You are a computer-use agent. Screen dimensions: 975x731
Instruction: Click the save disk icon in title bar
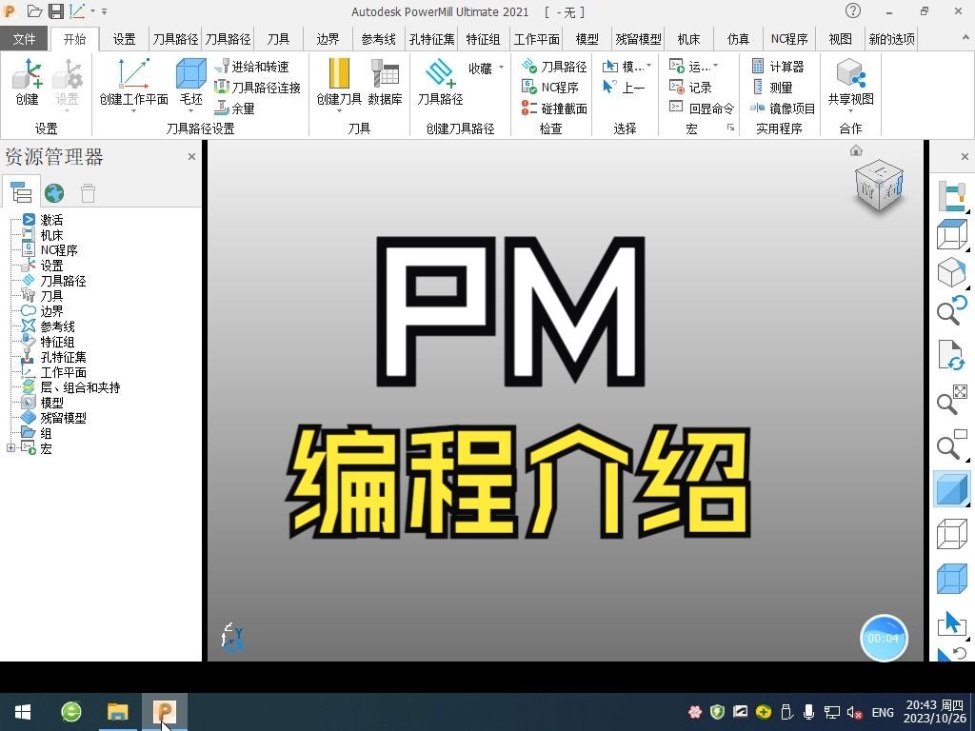coord(56,11)
